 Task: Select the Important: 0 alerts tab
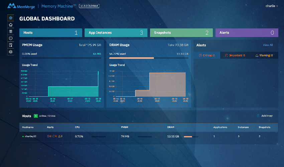click(235, 55)
